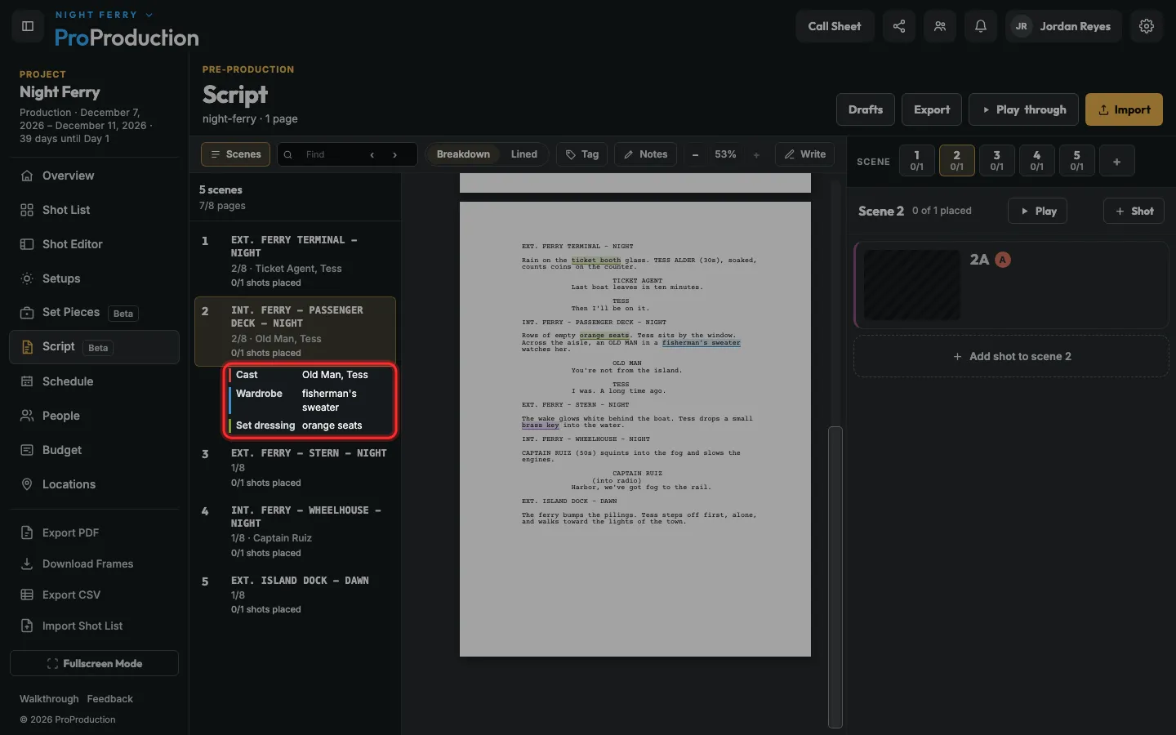
Task: Switch to Breakdown view
Action: pos(463,154)
